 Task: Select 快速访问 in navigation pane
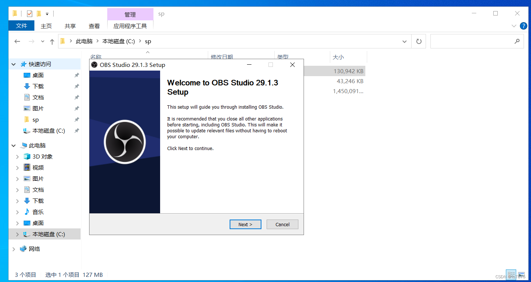coord(40,64)
